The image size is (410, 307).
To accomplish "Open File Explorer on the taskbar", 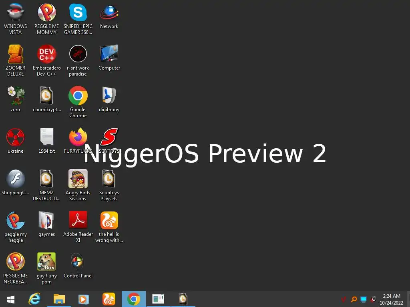I will click(59, 299).
